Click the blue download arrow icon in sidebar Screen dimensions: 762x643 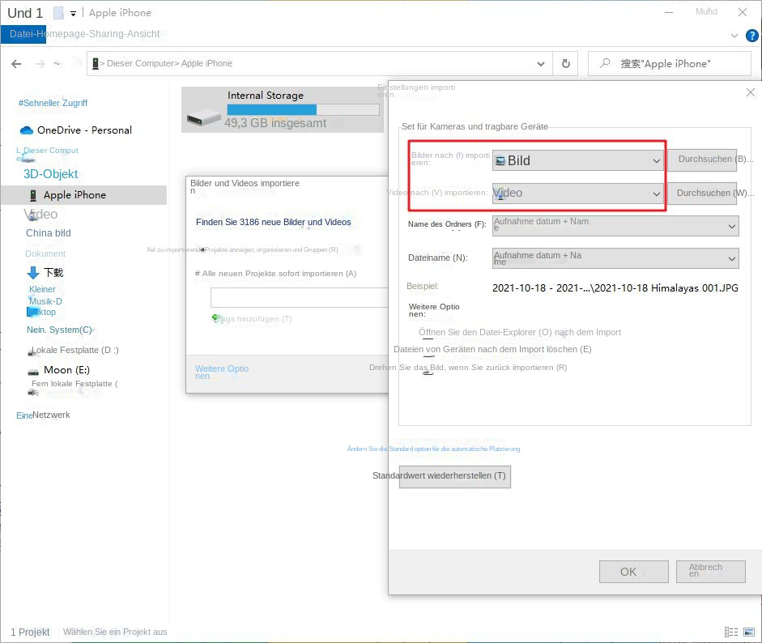[33, 273]
